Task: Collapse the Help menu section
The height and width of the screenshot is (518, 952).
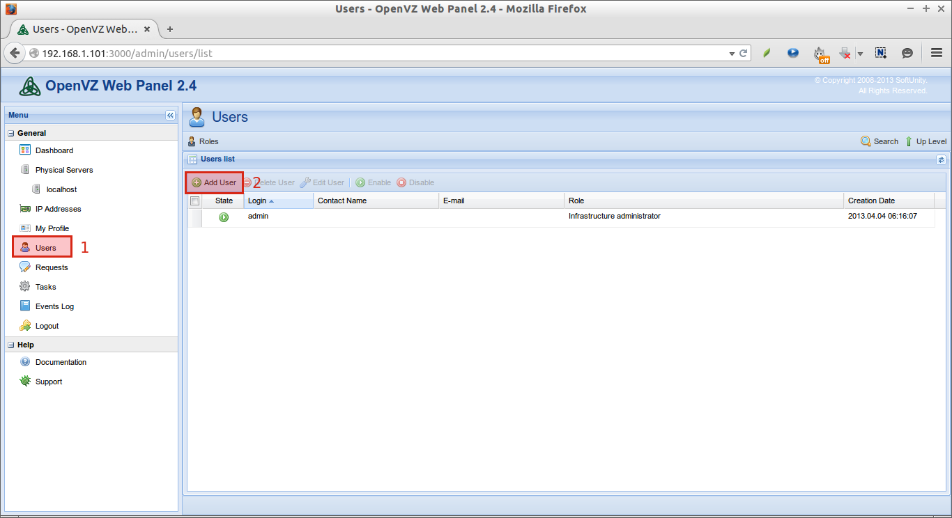Action: (11, 345)
